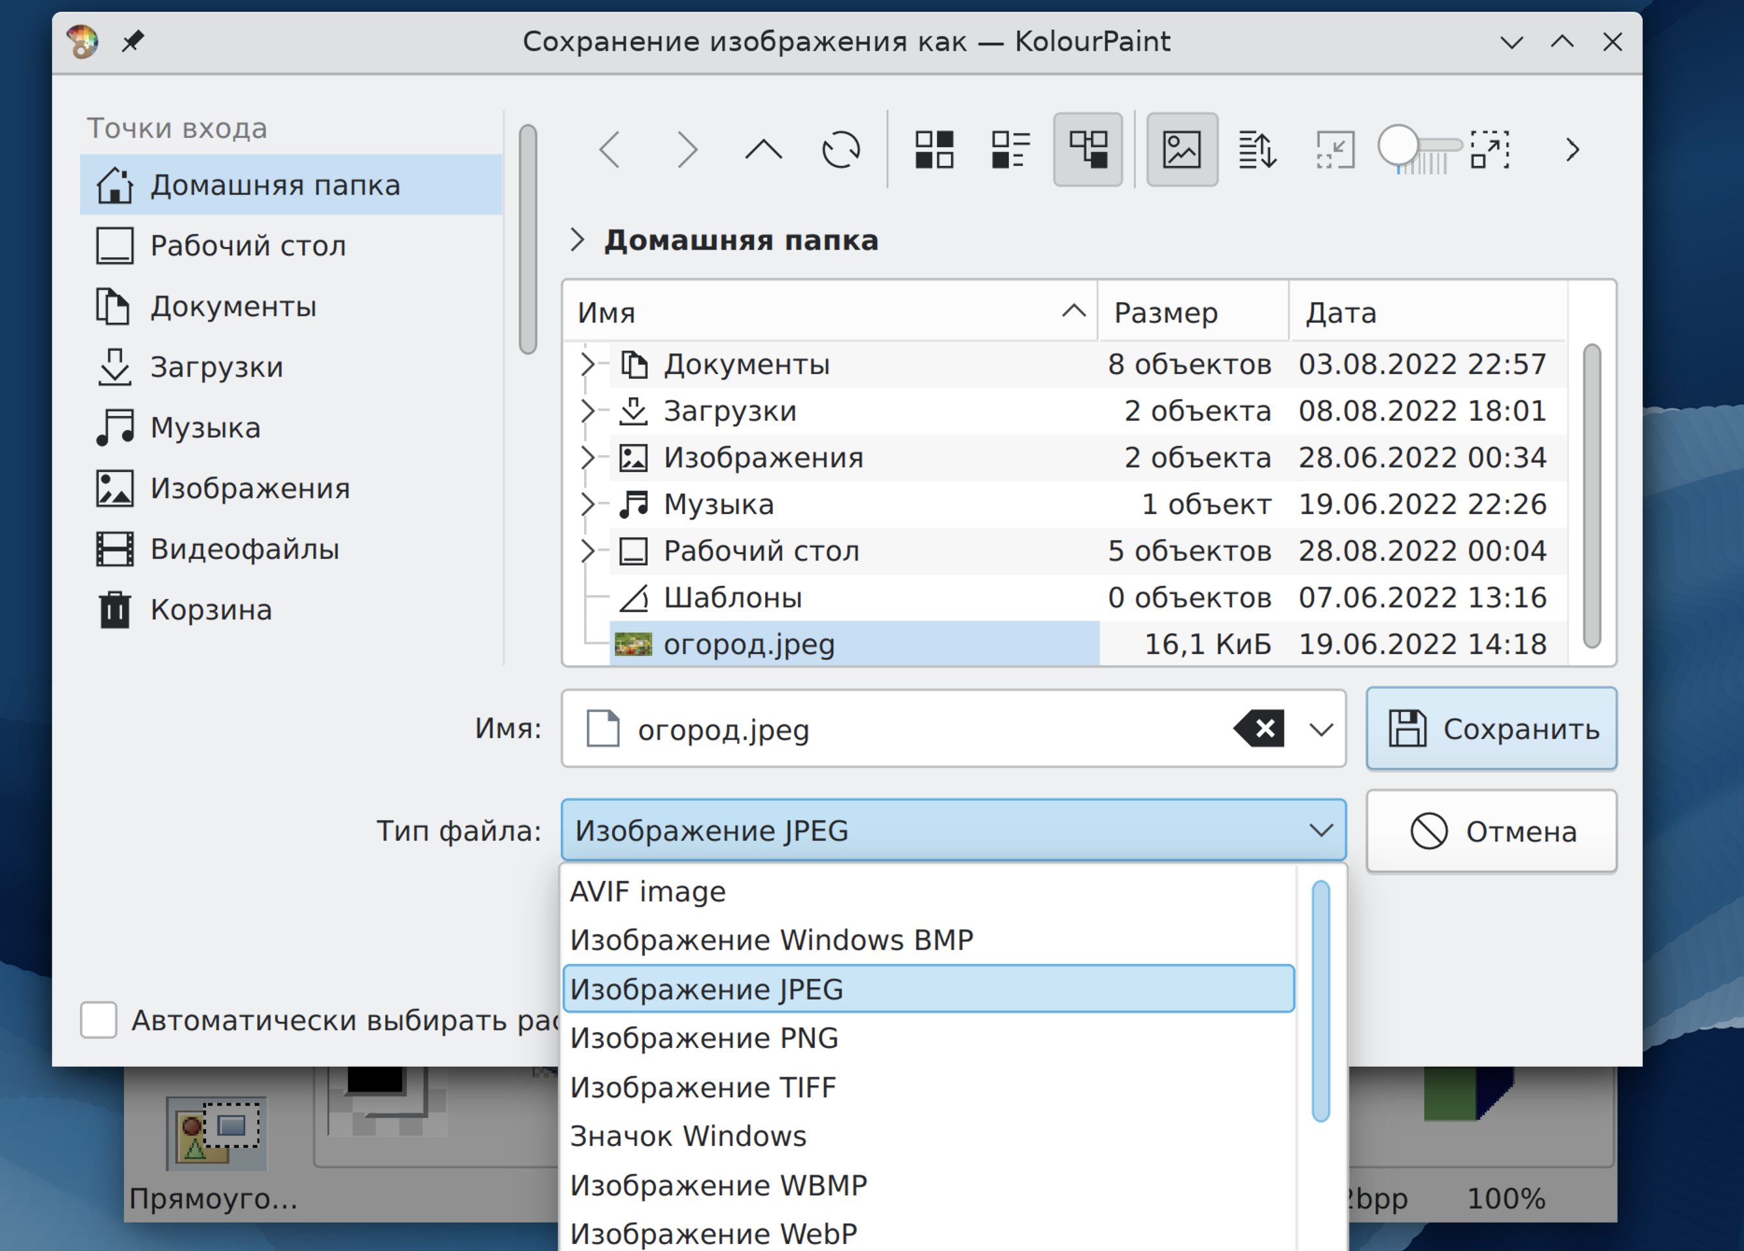Click the Сохранить button
This screenshot has width=1744, height=1251.
(x=1491, y=728)
